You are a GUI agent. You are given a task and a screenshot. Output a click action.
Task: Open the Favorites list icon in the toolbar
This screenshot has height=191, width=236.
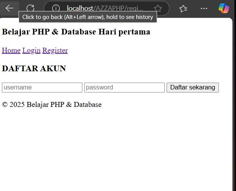(x=183, y=9)
